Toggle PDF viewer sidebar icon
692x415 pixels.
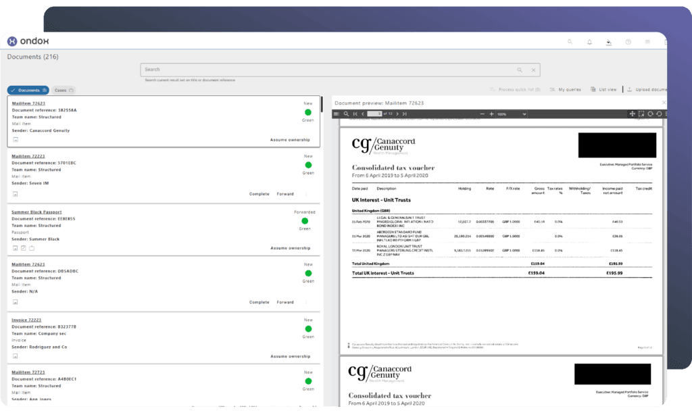pyautogui.click(x=337, y=114)
